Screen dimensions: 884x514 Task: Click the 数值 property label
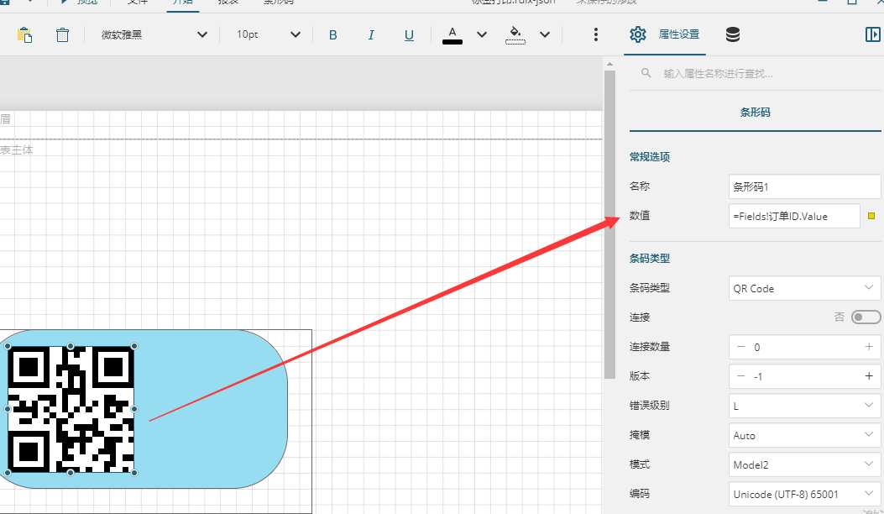coord(640,216)
